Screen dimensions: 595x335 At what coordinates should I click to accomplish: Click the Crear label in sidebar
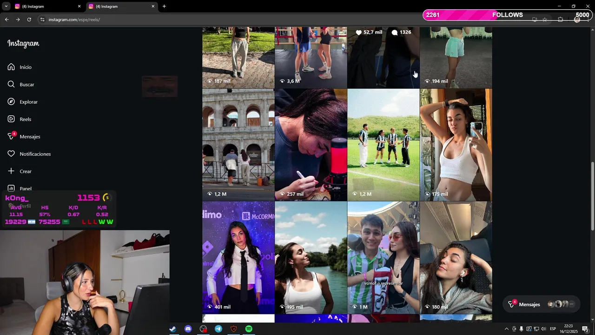click(26, 171)
